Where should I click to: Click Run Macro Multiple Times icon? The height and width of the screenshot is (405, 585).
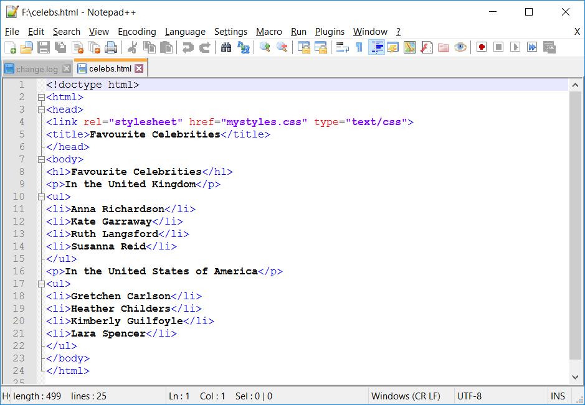pos(532,48)
